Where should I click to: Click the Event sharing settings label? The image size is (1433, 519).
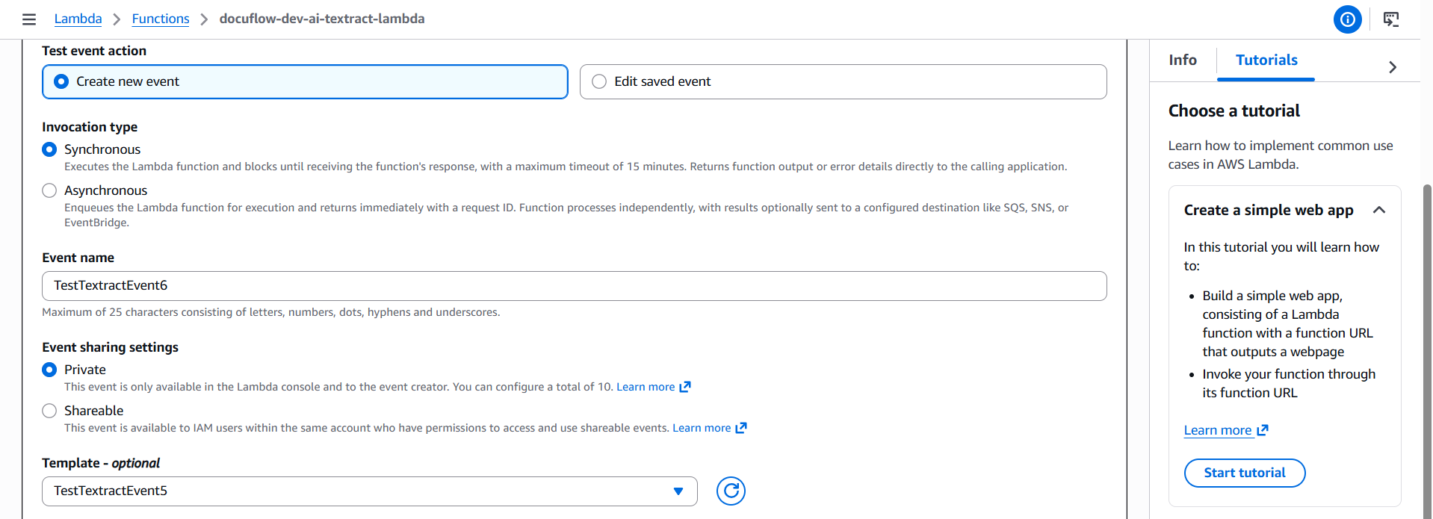[x=110, y=347]
